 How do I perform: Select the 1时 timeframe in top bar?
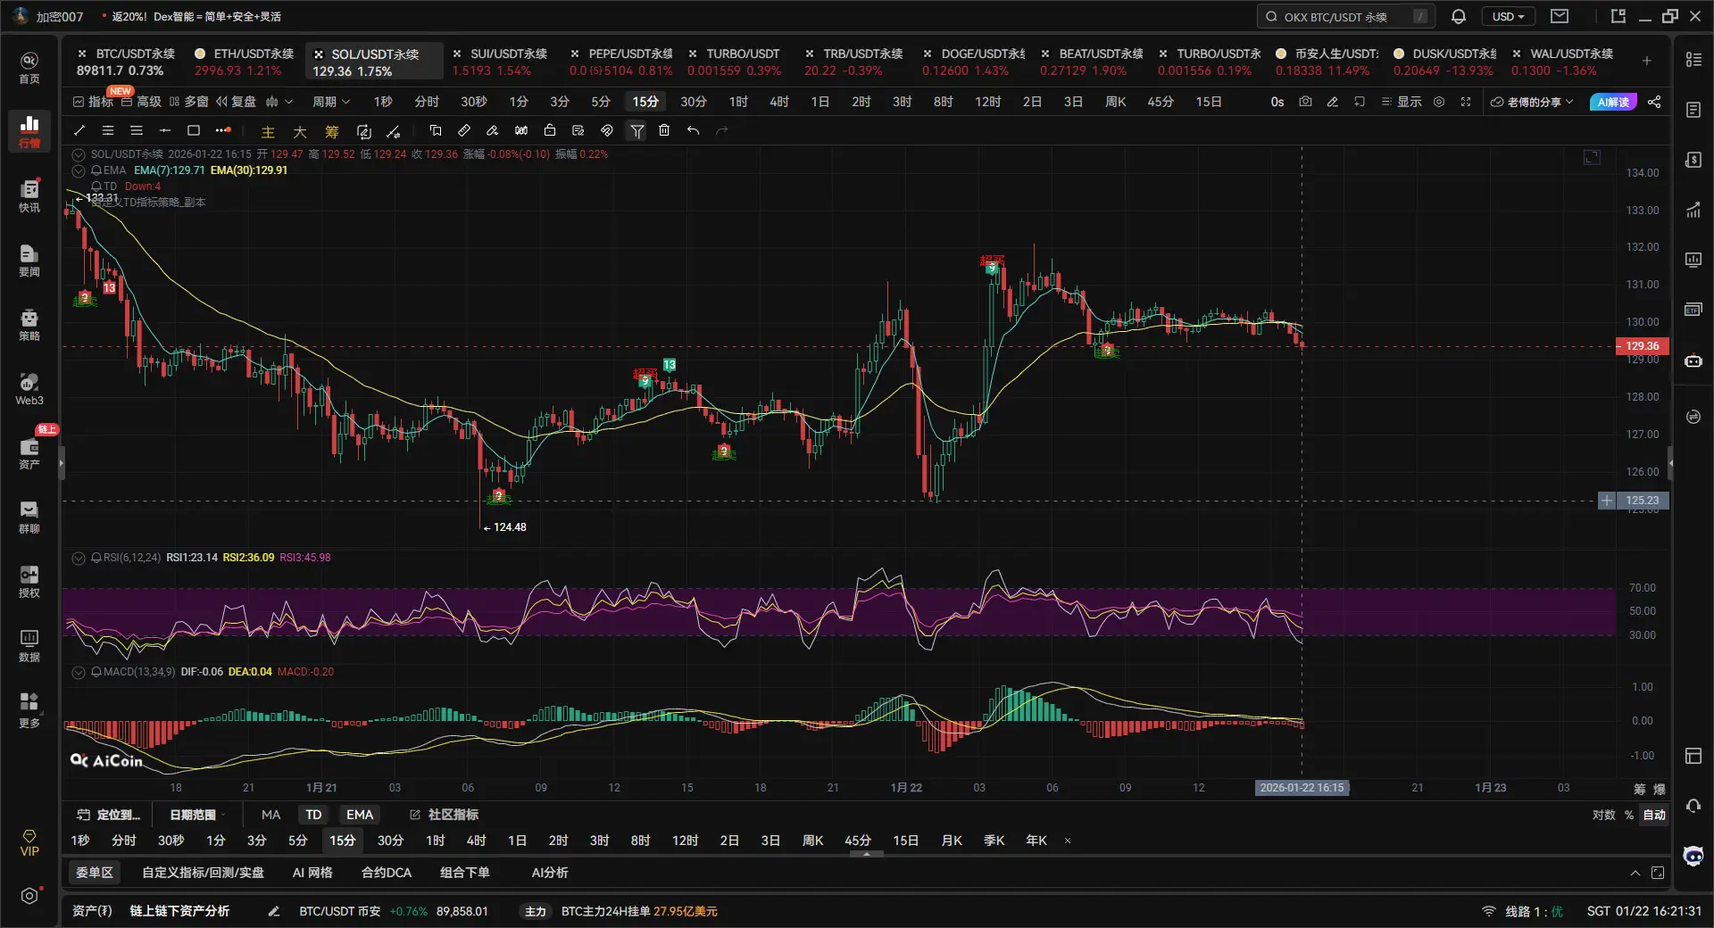tap(738, 102)
